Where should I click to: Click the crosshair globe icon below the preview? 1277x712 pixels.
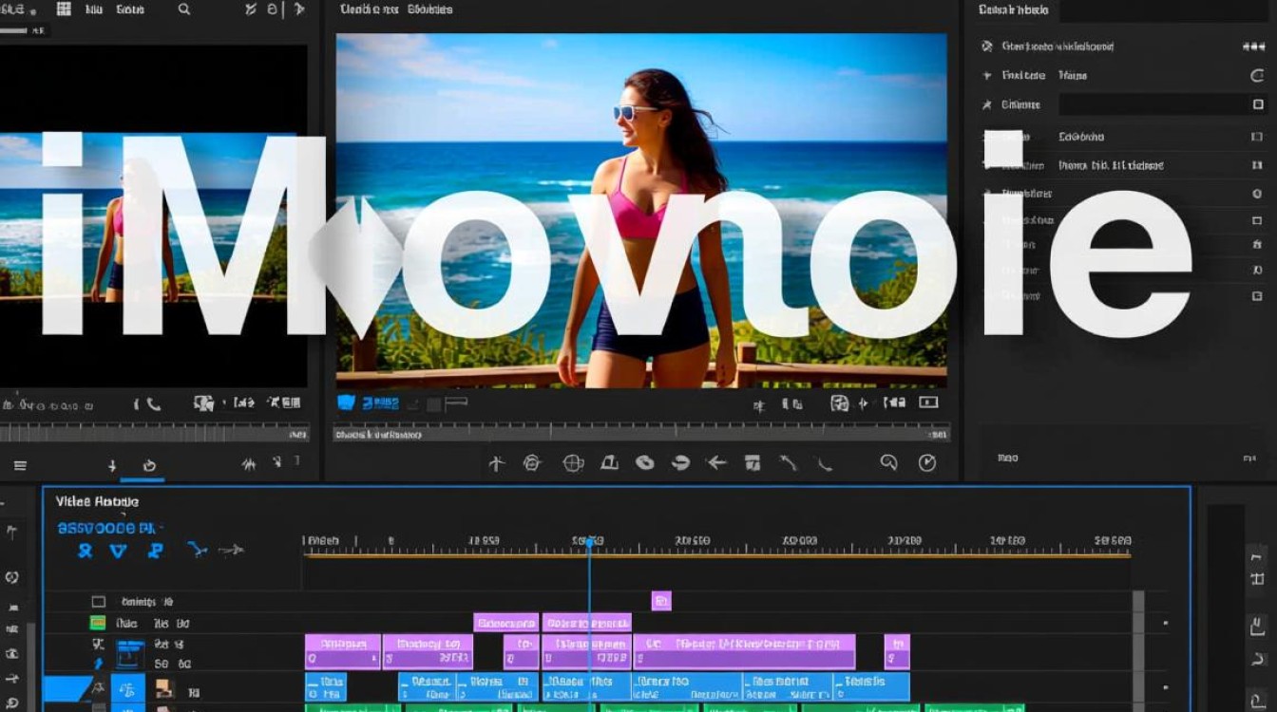[x=573, y=463]
